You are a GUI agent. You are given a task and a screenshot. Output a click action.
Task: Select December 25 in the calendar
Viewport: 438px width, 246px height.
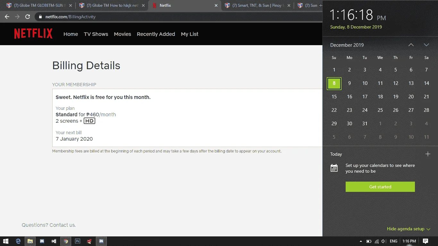[380, 110]
